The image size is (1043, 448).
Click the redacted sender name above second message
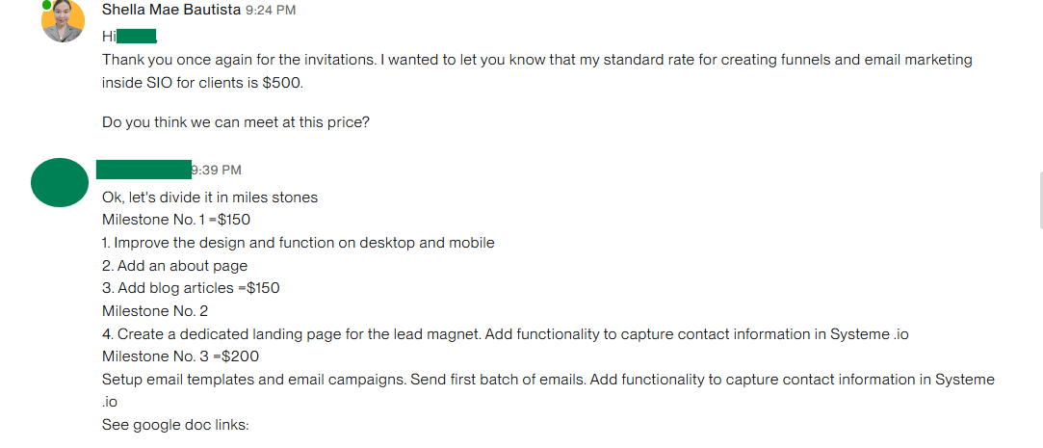pos(144,171)
